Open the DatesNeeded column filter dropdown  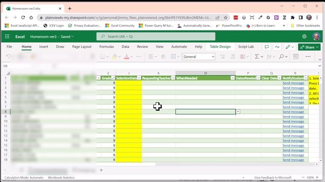coord(258,78)
